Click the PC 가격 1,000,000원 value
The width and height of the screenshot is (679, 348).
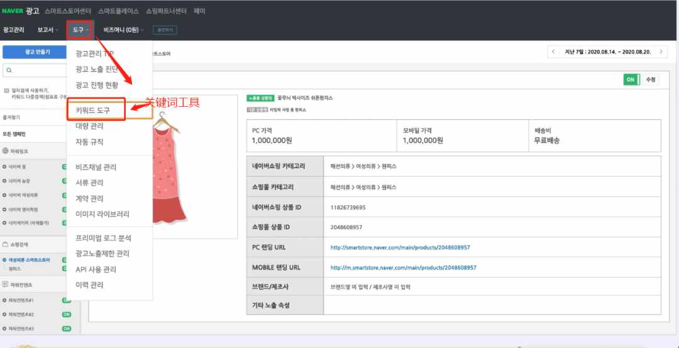coord(272,141)
